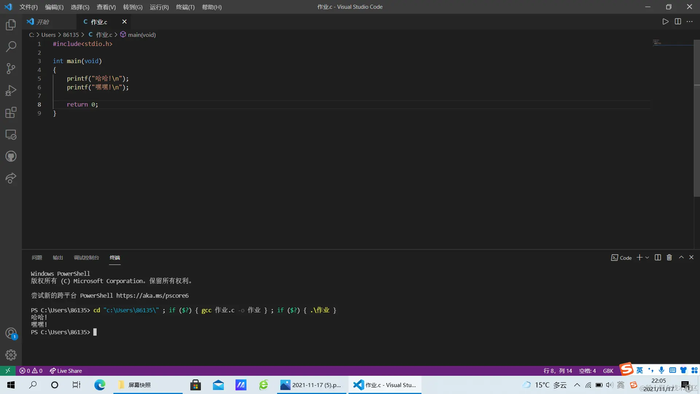
Task: Open the Extensions view
Action: (11, 112)
